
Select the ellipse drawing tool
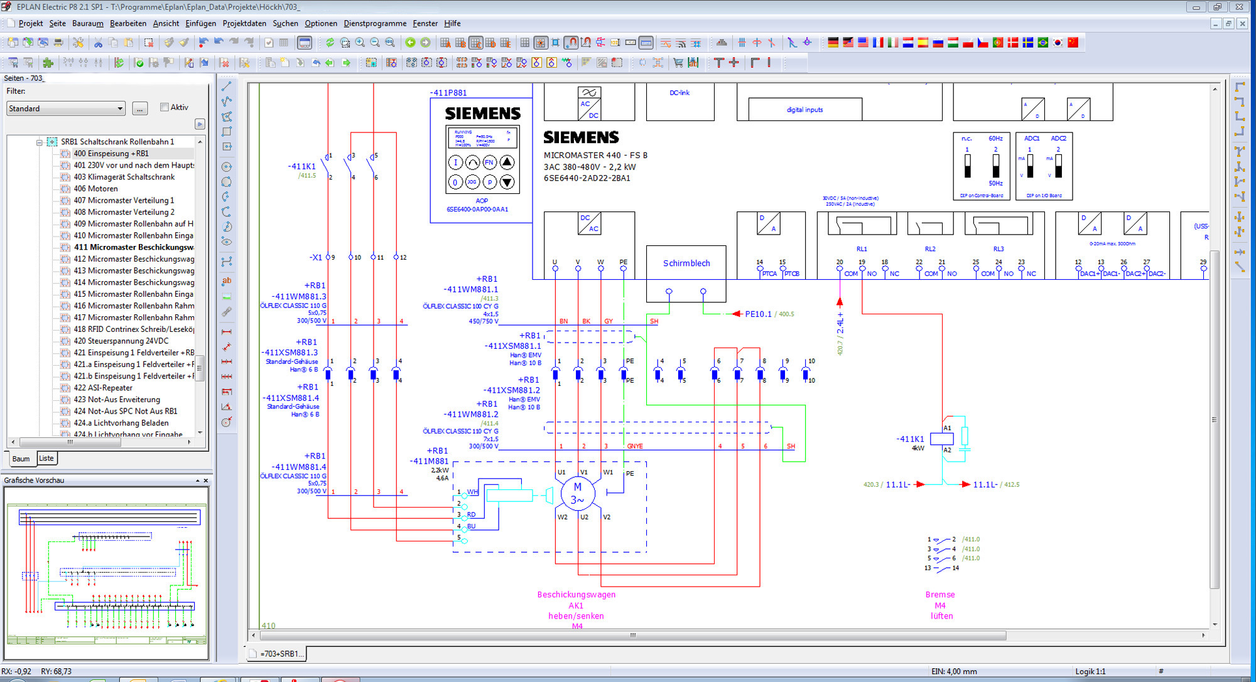[x=227, y=242]
